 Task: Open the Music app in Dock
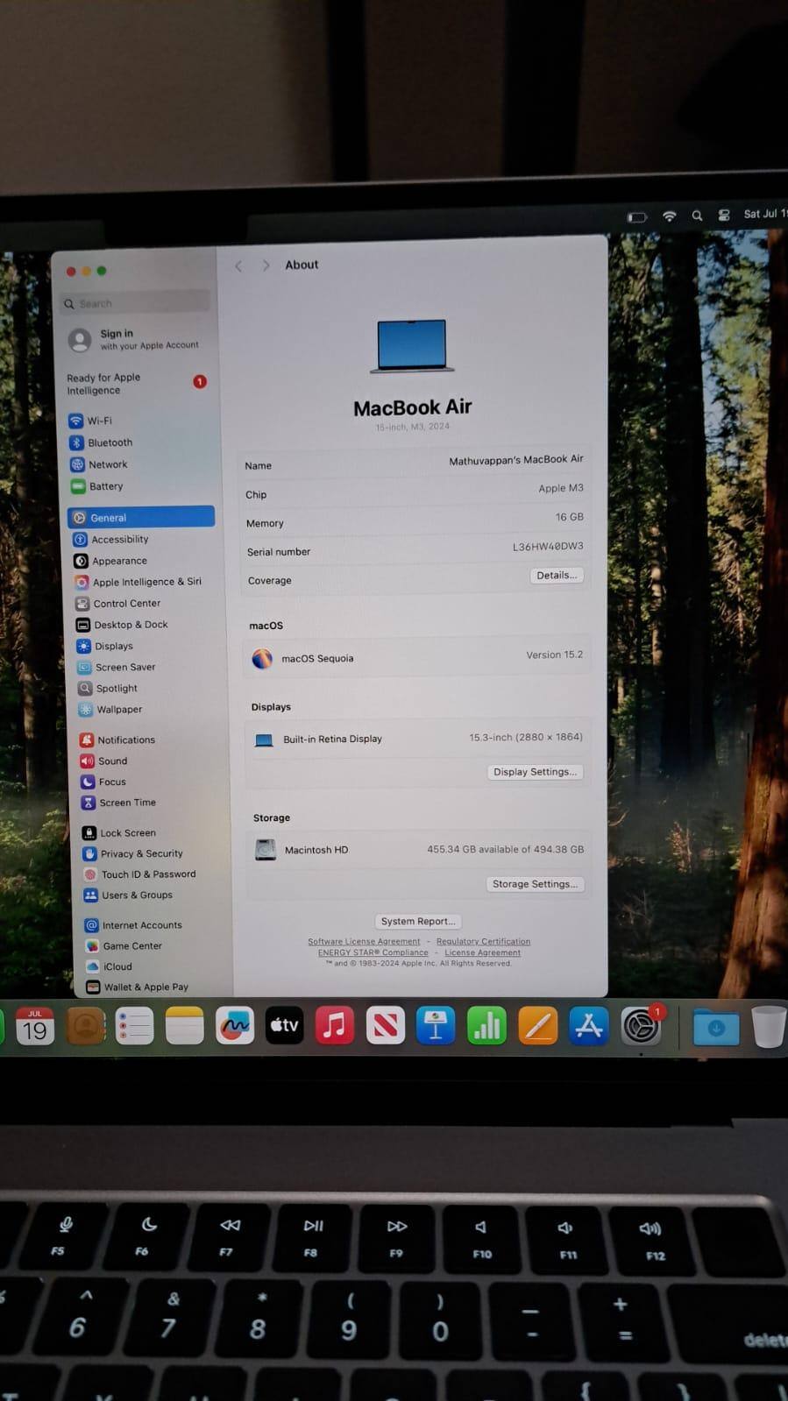(334, 1025)
